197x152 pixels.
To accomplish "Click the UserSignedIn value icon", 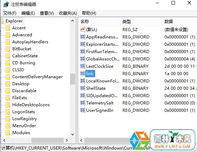I will click(83, 110).
